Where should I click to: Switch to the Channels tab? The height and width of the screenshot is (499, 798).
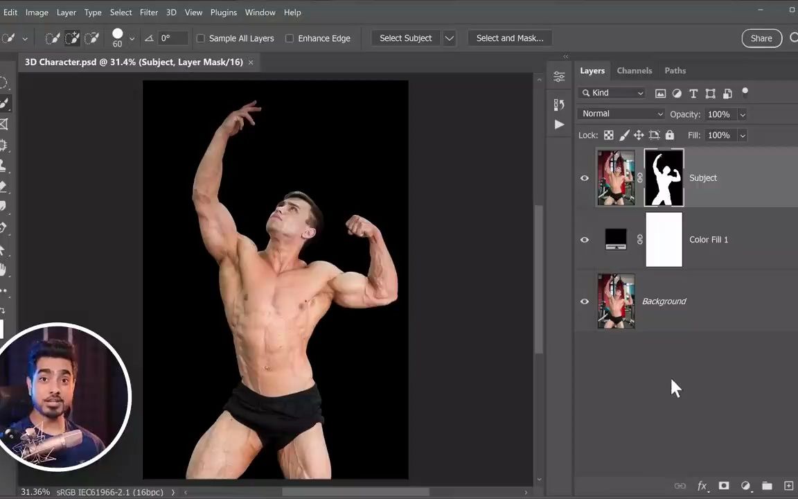[634, 70]
